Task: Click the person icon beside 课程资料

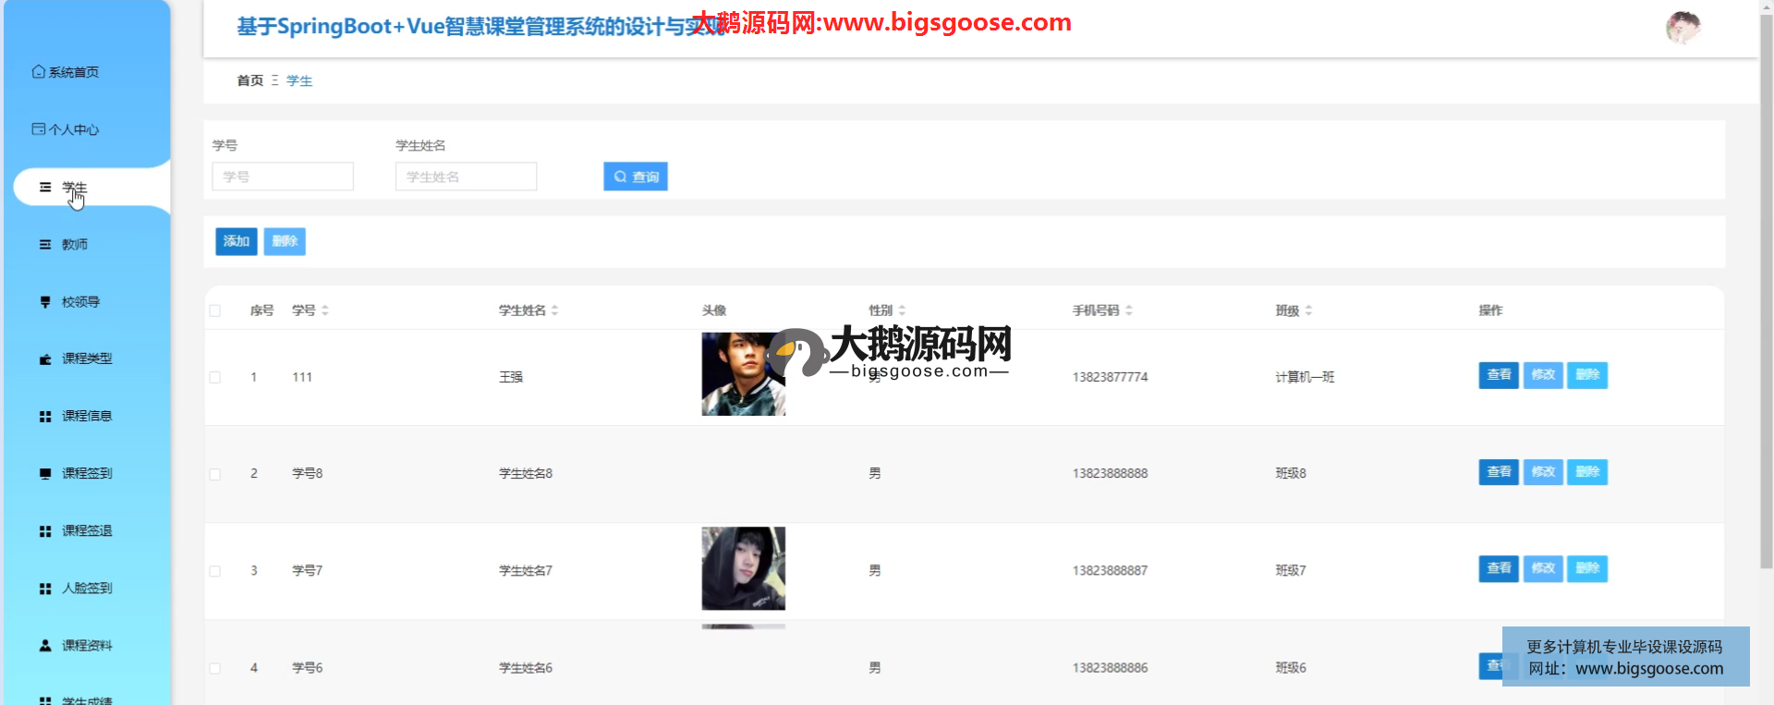Action: (45, 646)
